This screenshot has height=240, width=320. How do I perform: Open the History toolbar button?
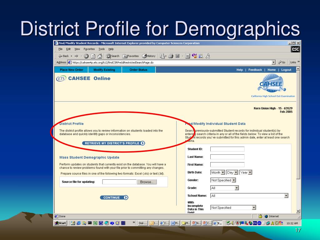[149, 56]
